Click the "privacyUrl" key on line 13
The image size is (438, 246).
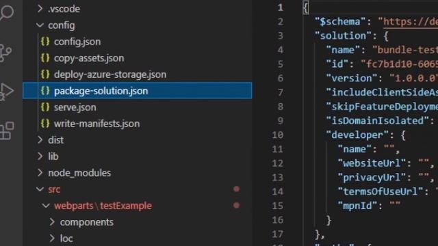(x=372, y=178)
